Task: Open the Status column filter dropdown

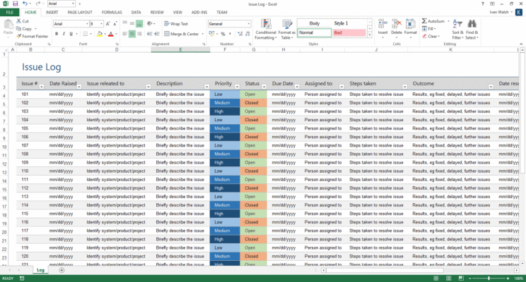Action: click(264, 87)
